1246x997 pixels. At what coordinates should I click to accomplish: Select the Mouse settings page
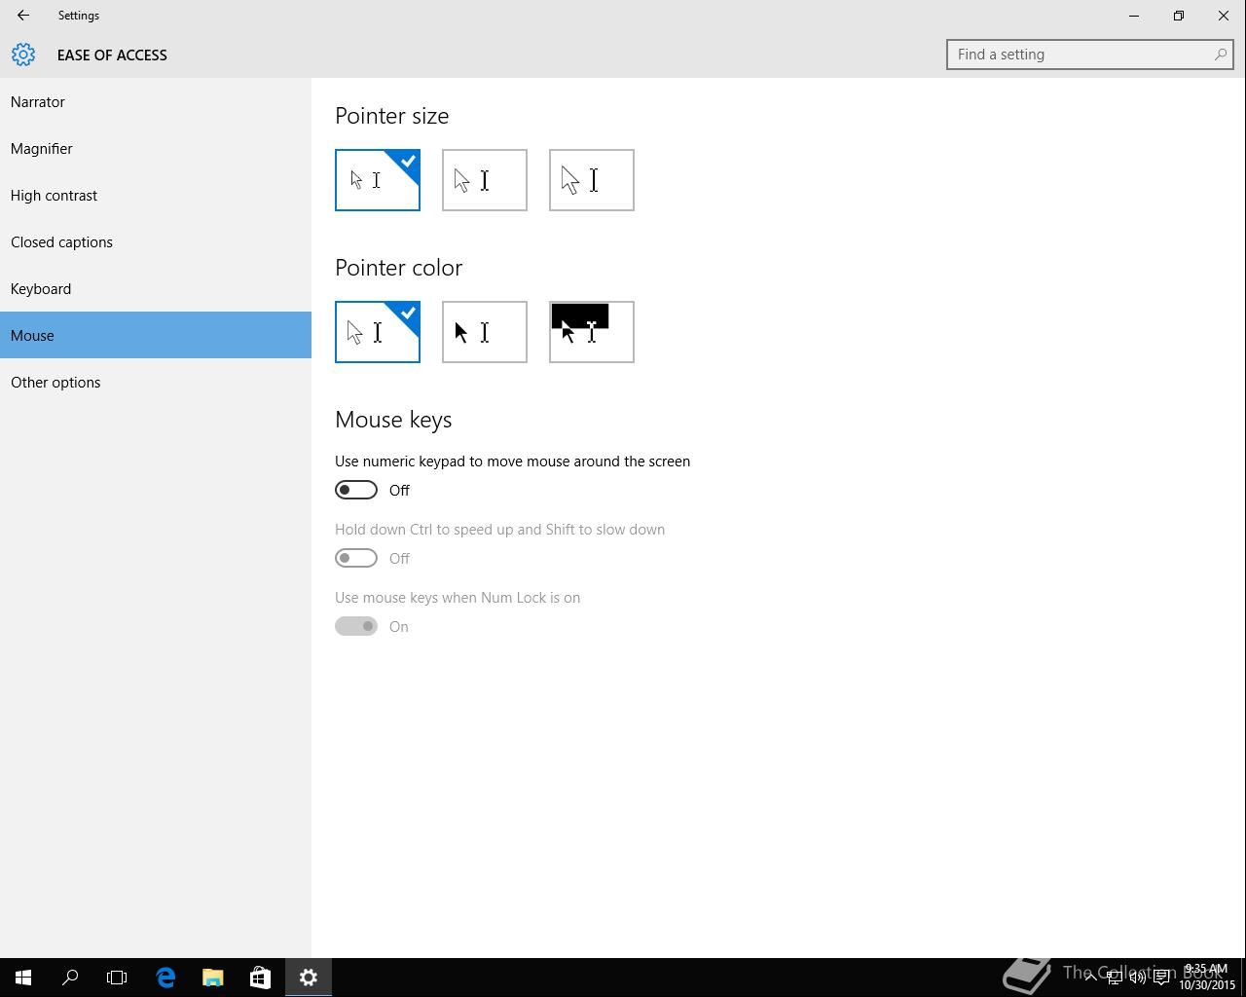click(x=156, y=335)
